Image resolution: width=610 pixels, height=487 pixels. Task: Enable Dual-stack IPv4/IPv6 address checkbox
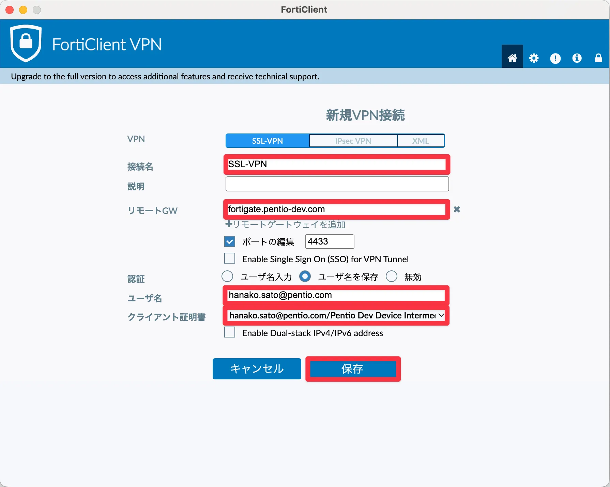pyautogui.click(x=230, y=332)
